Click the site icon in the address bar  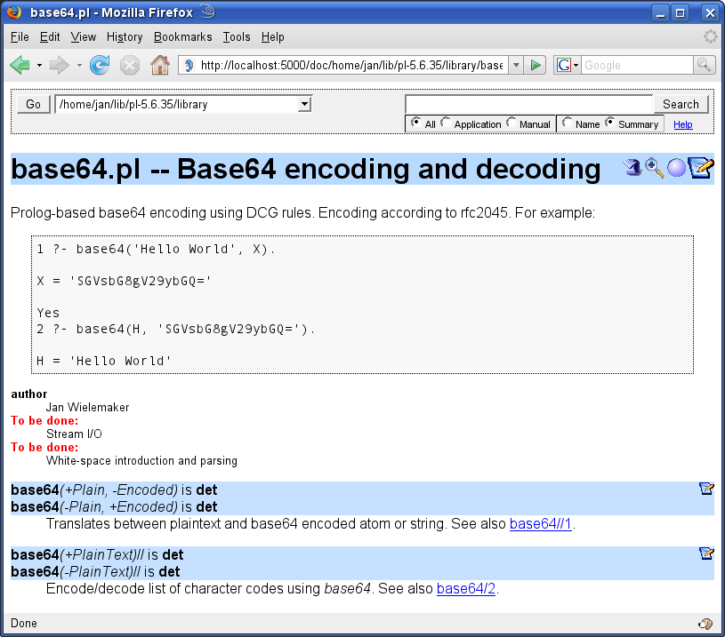coord(189,66)
